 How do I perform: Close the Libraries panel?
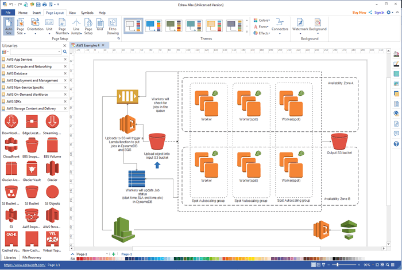tap(64, 45)
